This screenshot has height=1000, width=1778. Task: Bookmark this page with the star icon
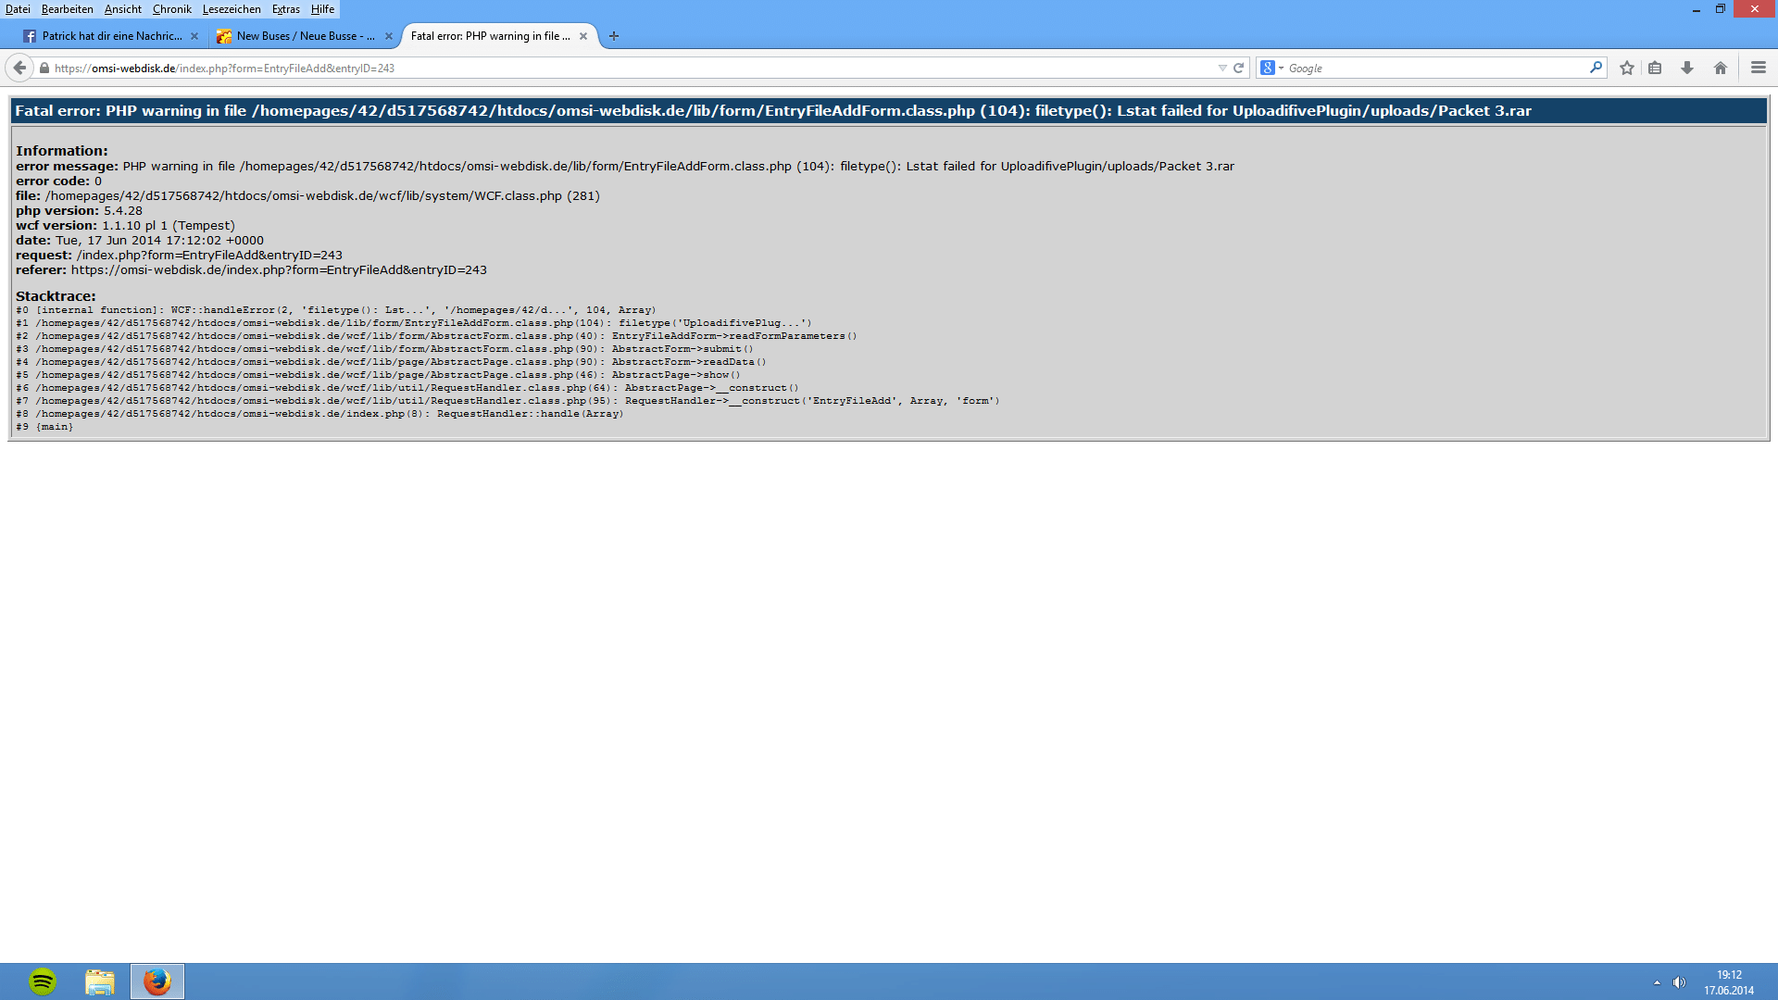pyautogui.click(x=1627, y=68)
